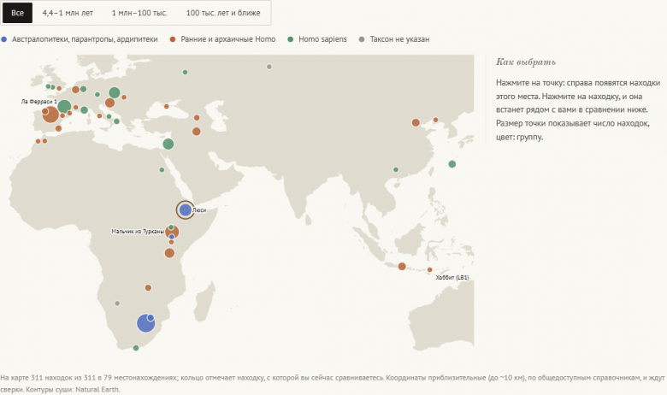Switch to «4,4–1 млн лет» filter
Image resolution: width=667 pixels, height=395 pixels.
coord(68,13)
